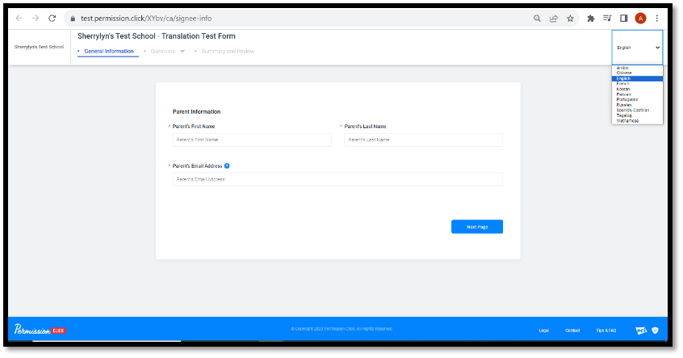The height and width of the screenshot is (358, 683).
Task: Choose Vietnamese in the language list
Action: pos(627,121)
